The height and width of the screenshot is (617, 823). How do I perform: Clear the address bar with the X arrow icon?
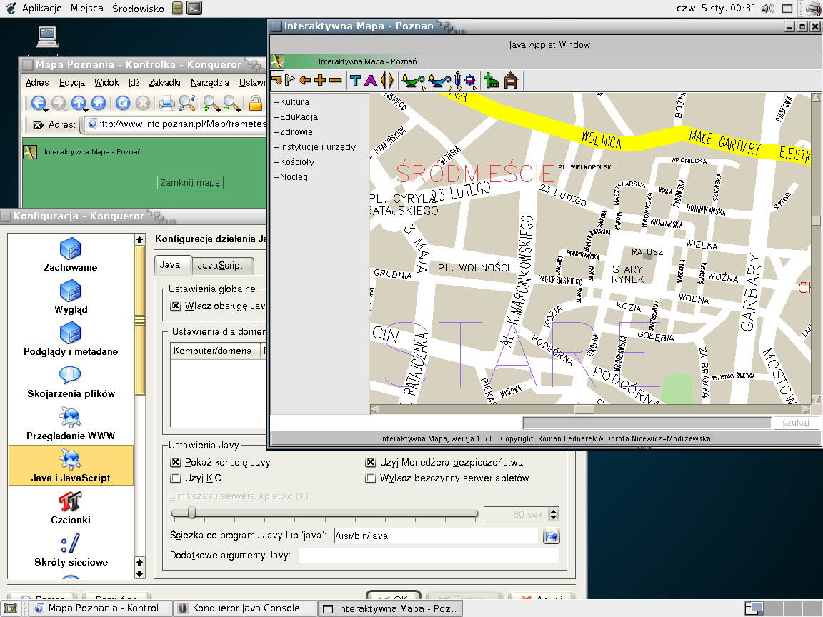[39, 125]
